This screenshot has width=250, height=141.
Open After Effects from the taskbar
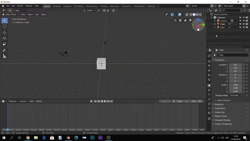(100, 137)
